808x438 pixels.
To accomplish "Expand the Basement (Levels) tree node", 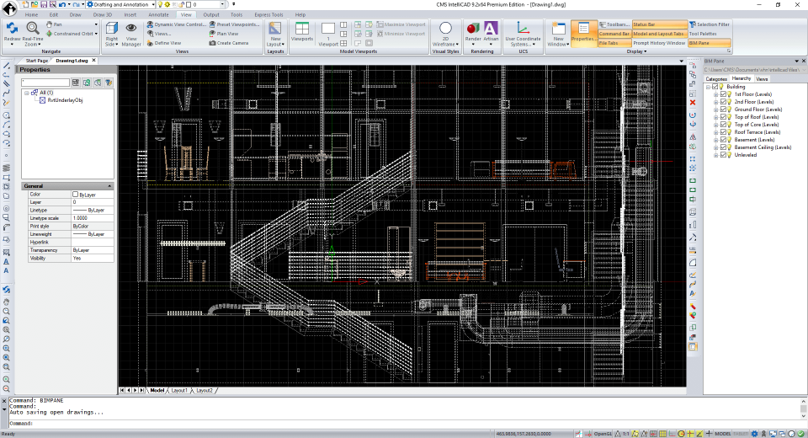I will click(x=715, y=140).
